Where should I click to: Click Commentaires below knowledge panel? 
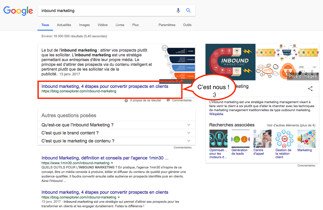click(306, 165)
